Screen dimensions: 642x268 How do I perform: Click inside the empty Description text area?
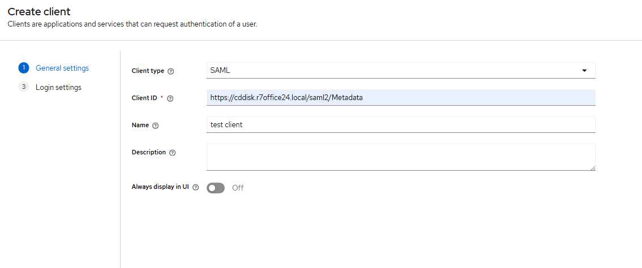pos(396,157)
